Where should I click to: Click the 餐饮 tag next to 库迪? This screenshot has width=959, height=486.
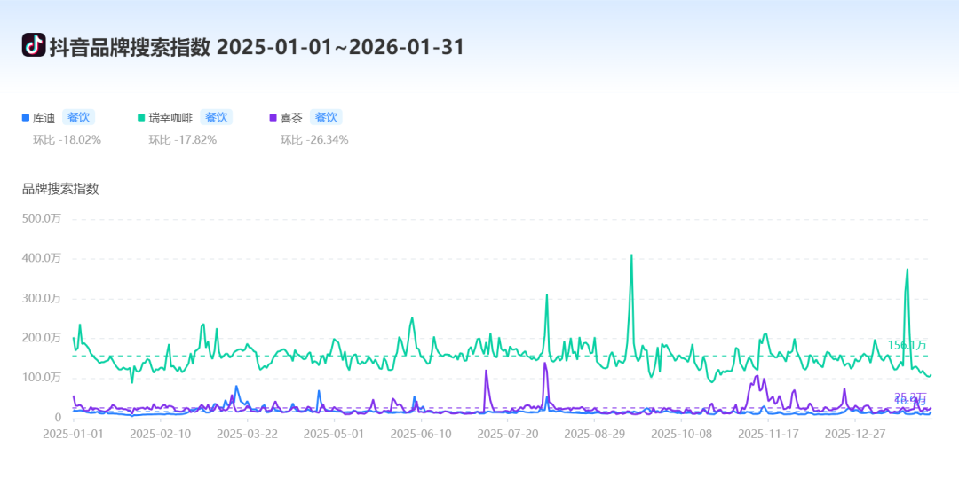tap(78, 117)
